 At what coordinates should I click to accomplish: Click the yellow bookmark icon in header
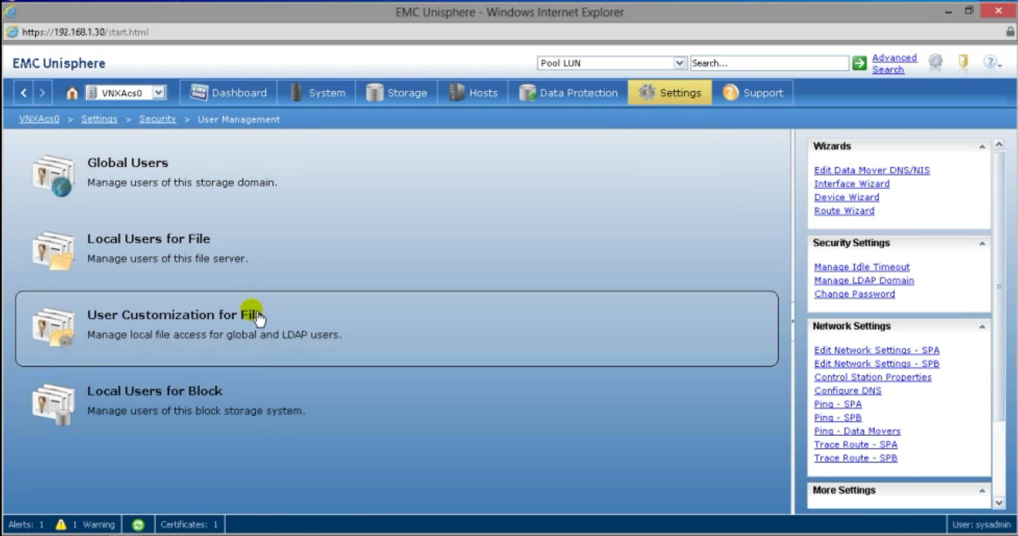[x=963, y=62]
